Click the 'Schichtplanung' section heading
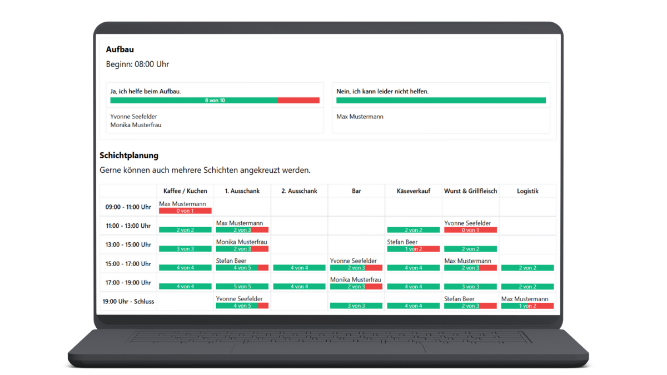The image size is (667, 375). [x=129, y=156]
